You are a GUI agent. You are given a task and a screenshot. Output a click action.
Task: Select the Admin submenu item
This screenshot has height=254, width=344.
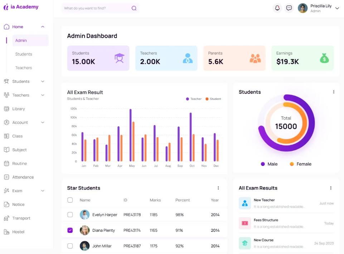[x=21, y=40]
